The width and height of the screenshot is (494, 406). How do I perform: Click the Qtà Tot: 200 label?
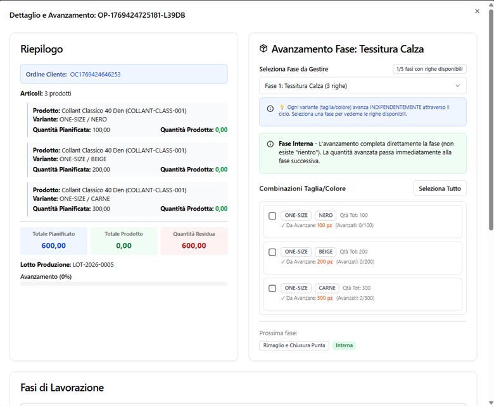[353, 252]
